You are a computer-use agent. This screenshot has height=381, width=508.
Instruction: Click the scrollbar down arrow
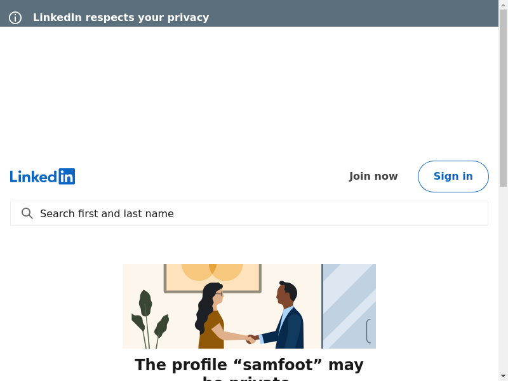tap(503, 376)
